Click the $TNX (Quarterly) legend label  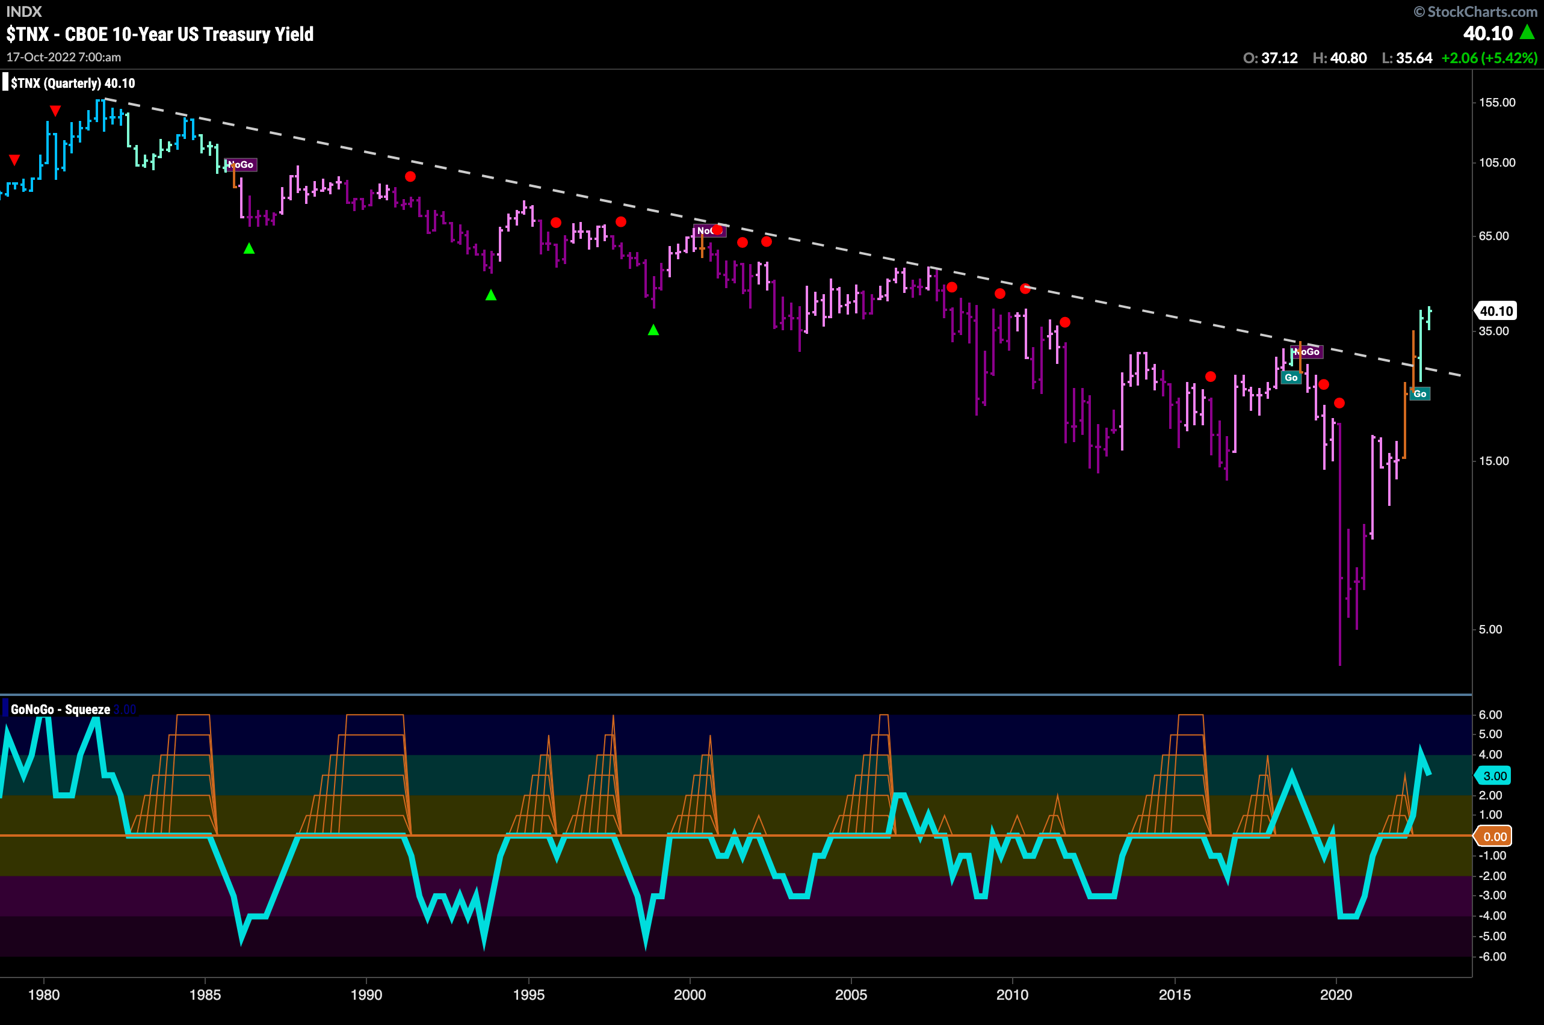point(73,83)
